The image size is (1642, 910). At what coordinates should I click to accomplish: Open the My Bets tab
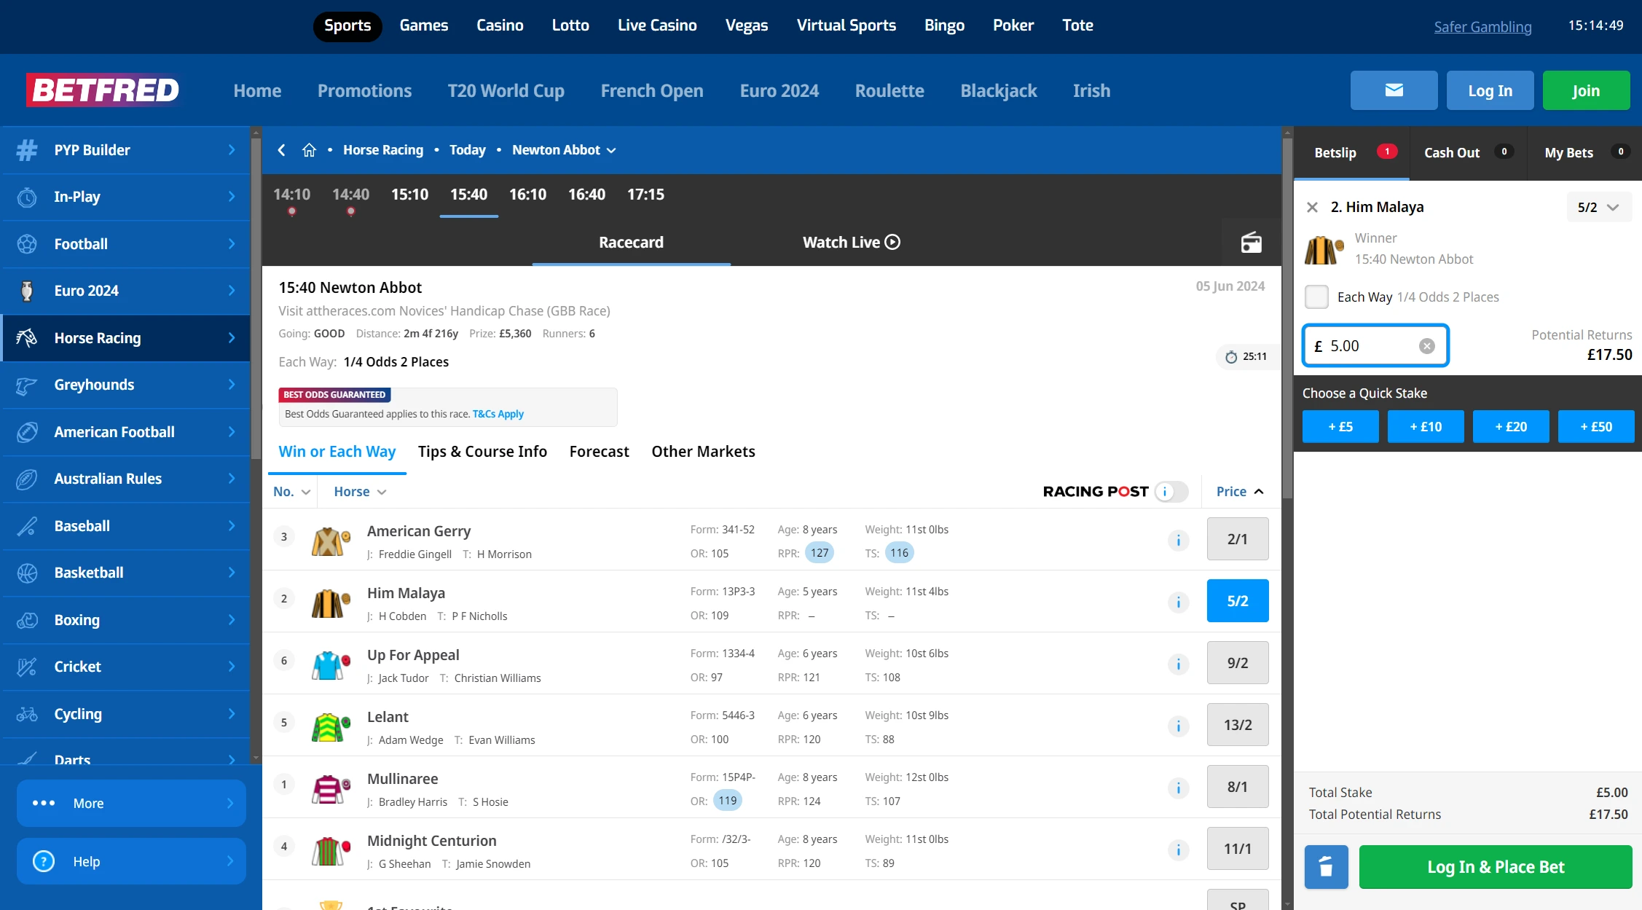1585,153
